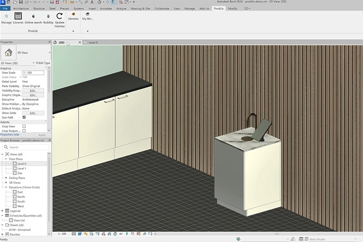Viewport: 363px width, 242px height.
Task: Click the View Scale 1 : 100 field
Action: 33,73
